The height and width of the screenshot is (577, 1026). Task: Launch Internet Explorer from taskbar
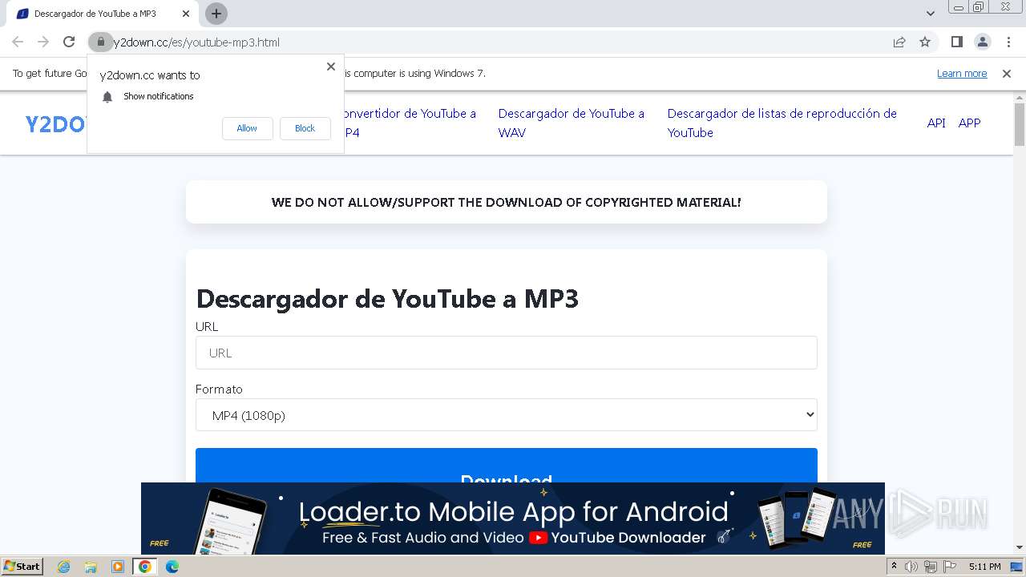coord(64,567)
